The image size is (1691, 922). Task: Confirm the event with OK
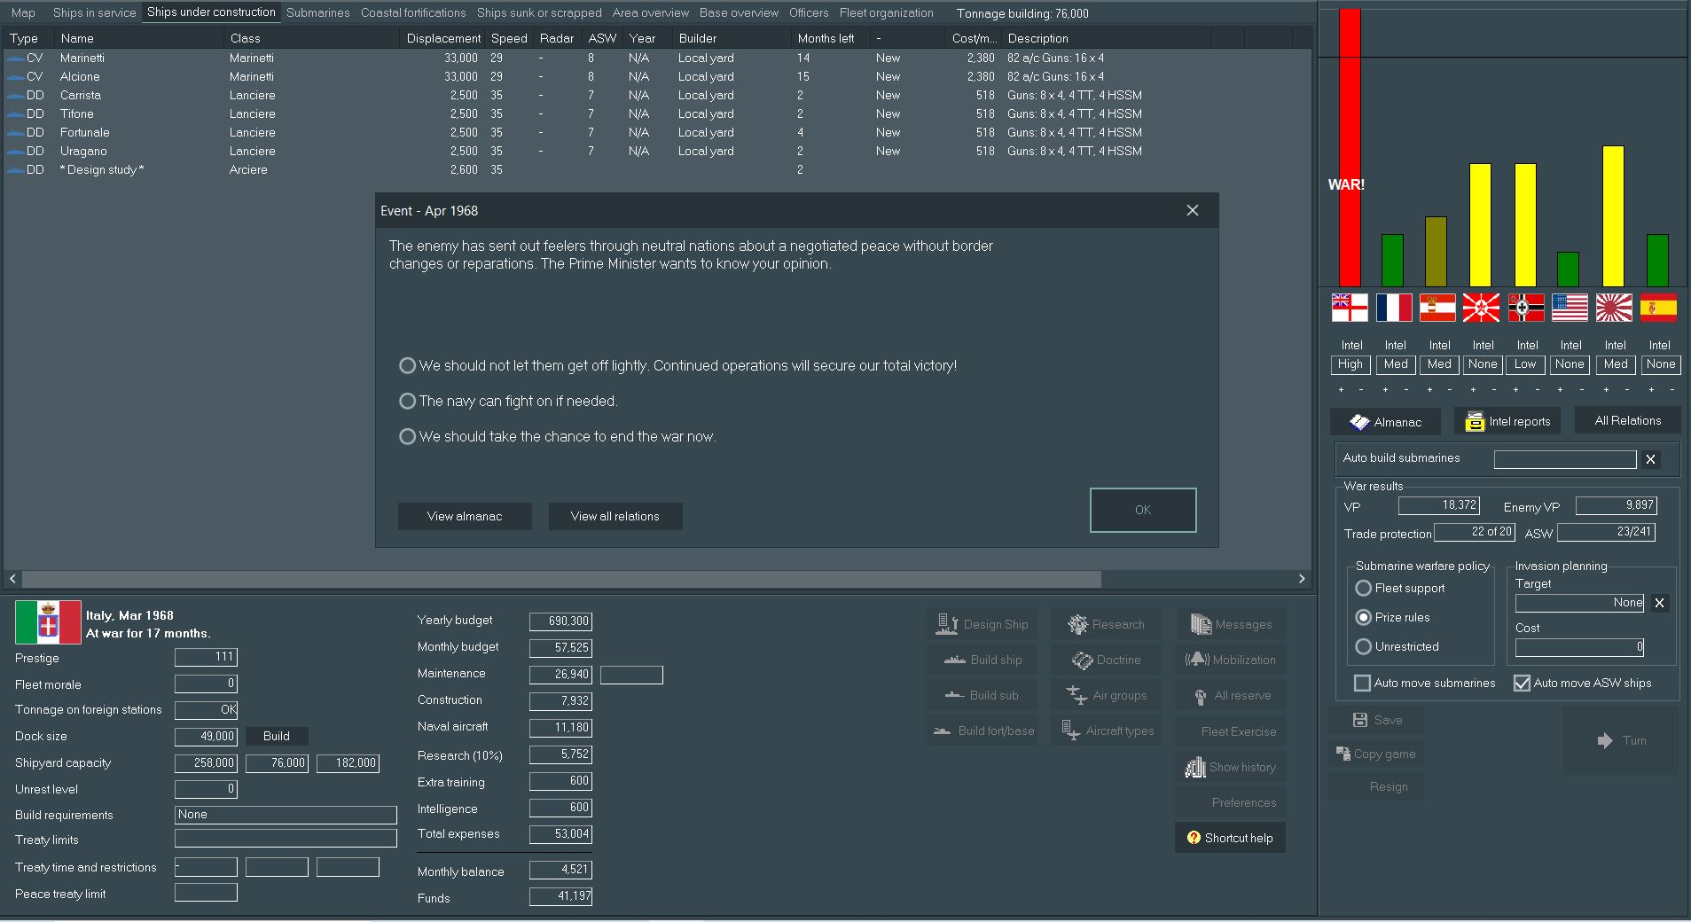(1143, 510)
